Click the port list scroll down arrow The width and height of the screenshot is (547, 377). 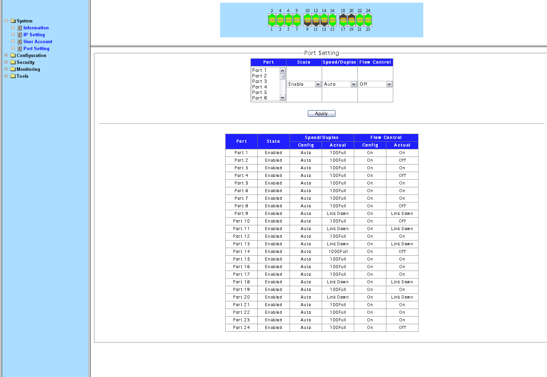tap(283, 98)
